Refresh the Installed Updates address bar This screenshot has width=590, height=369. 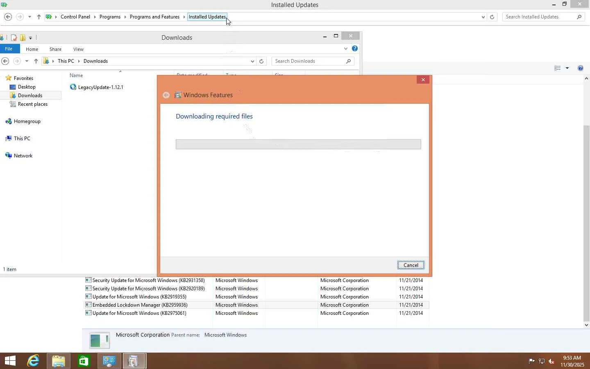[x=492, y=17]
